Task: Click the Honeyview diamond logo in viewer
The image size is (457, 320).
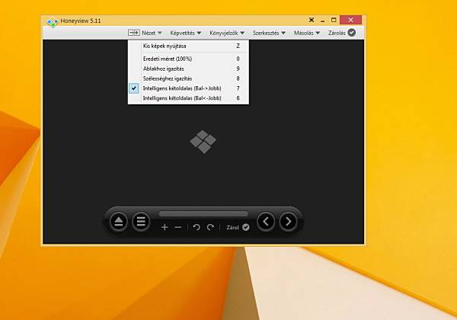Action: pyautogui.click(x=203, y=142)
